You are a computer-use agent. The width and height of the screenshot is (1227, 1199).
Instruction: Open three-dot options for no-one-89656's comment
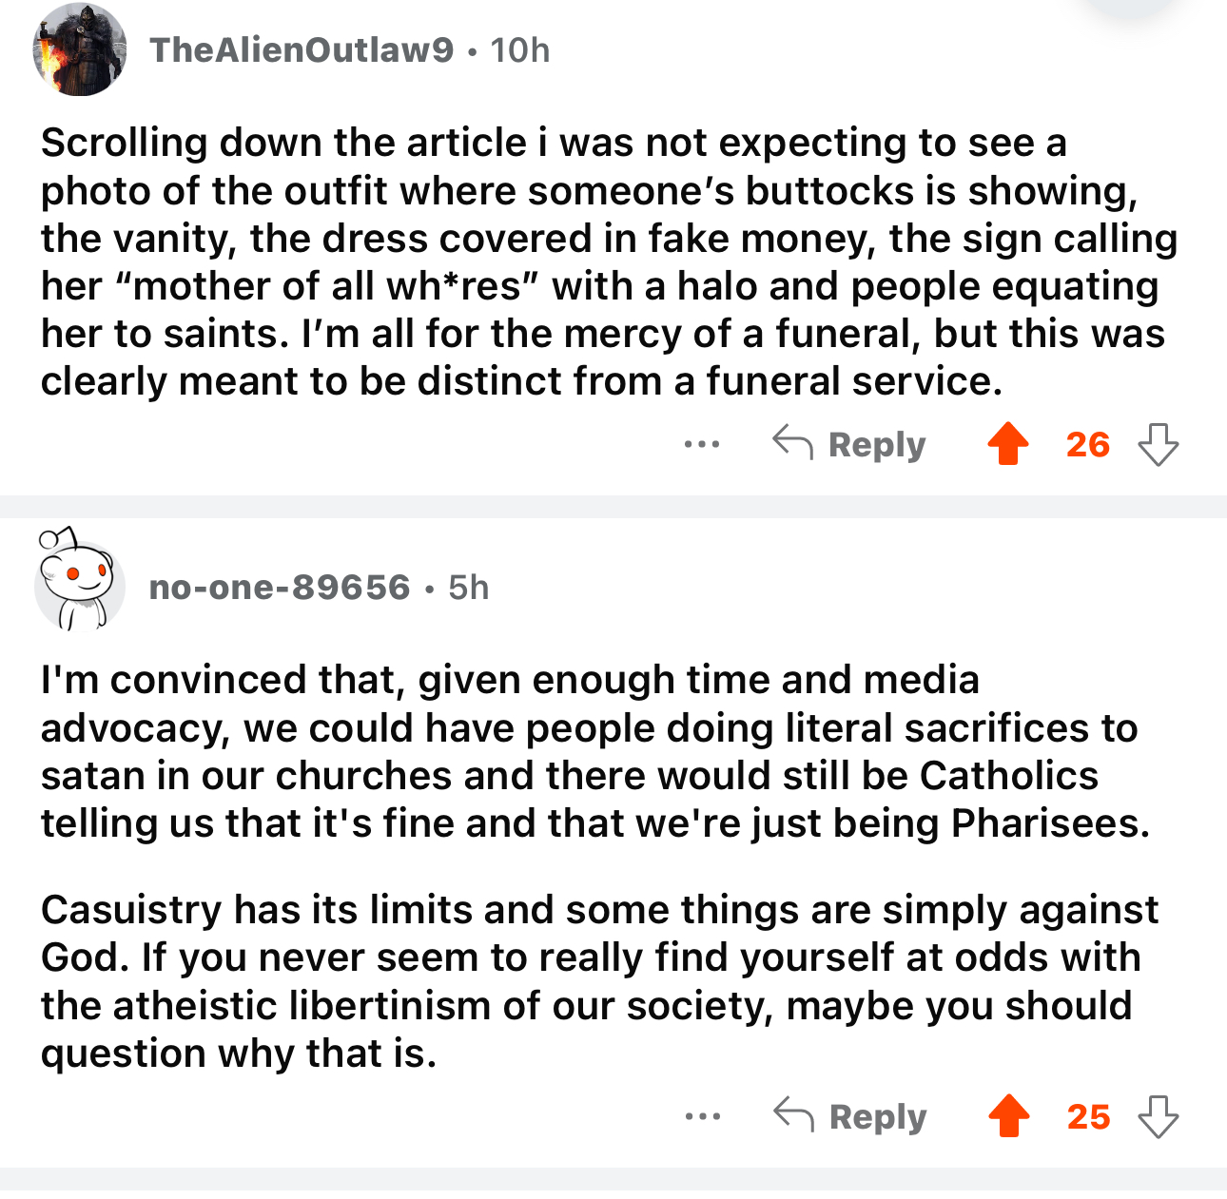point(702,1116)
